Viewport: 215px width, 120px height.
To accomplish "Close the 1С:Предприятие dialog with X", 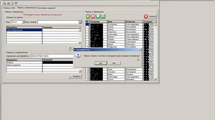I will click(x=140, y=50).
